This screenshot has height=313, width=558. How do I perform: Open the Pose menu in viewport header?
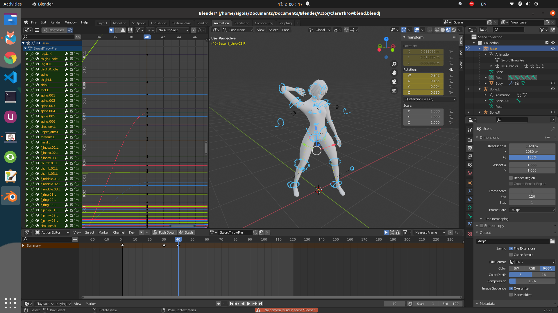[285, 30]
